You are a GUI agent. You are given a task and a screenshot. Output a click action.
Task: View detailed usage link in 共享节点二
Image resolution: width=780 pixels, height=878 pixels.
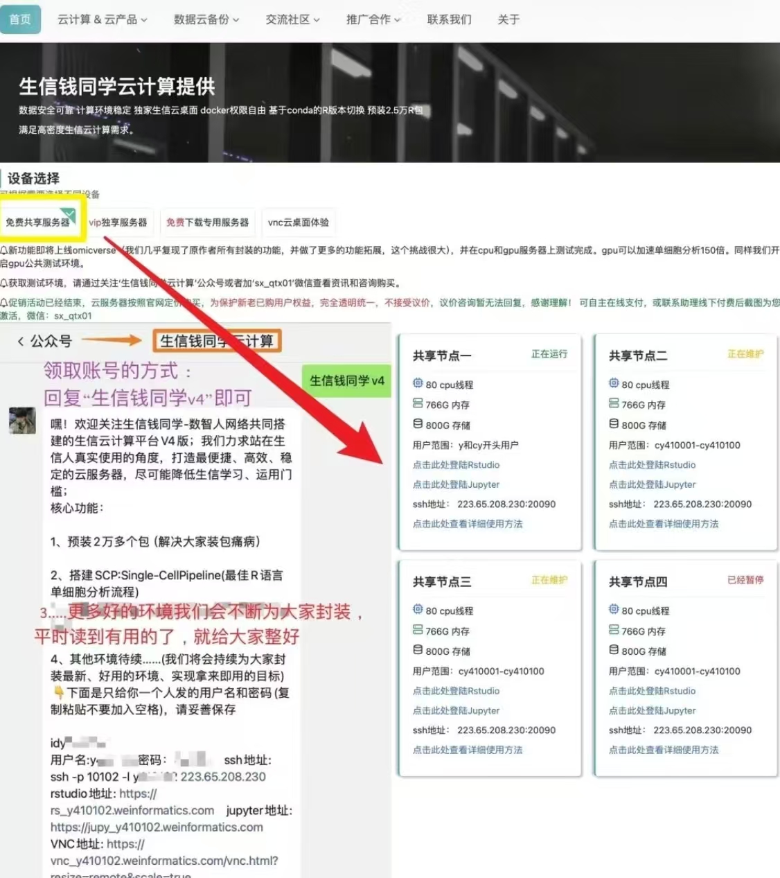click(664, 524)
